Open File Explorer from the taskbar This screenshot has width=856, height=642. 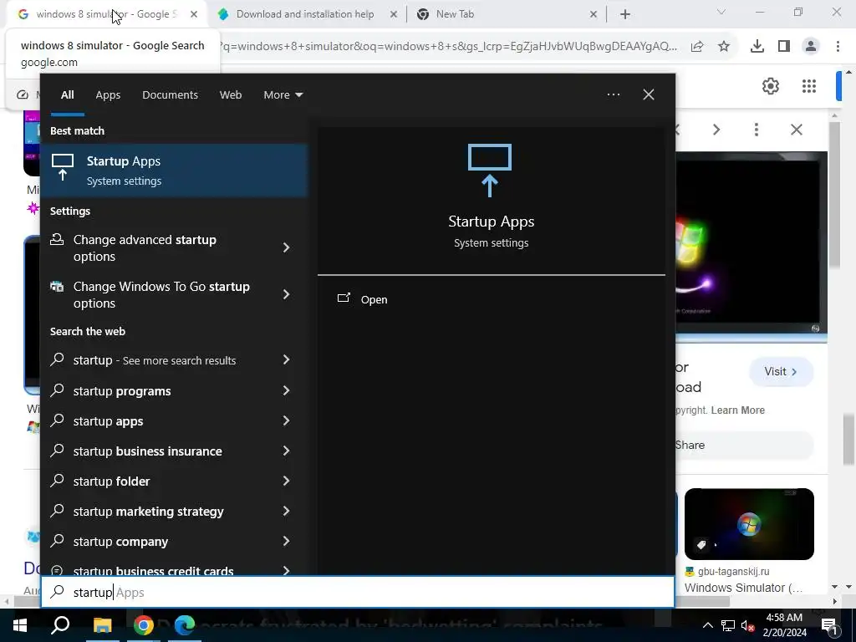coord(102,625)
